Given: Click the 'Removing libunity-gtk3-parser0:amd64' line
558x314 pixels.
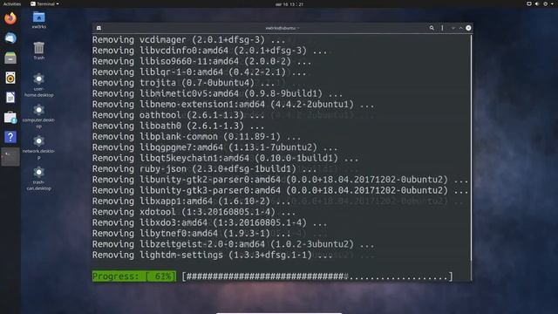Looking at the screenshot, I should 280,190.
